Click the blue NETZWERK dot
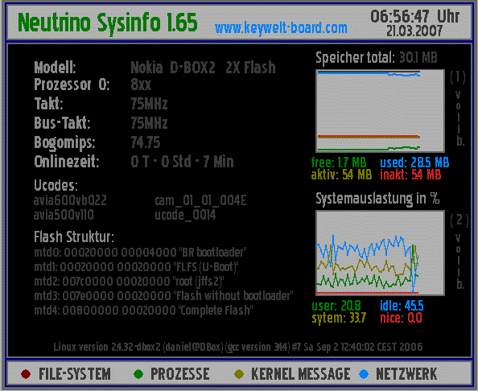Viewport: 478px width, 391px height. tap(364, 374)
